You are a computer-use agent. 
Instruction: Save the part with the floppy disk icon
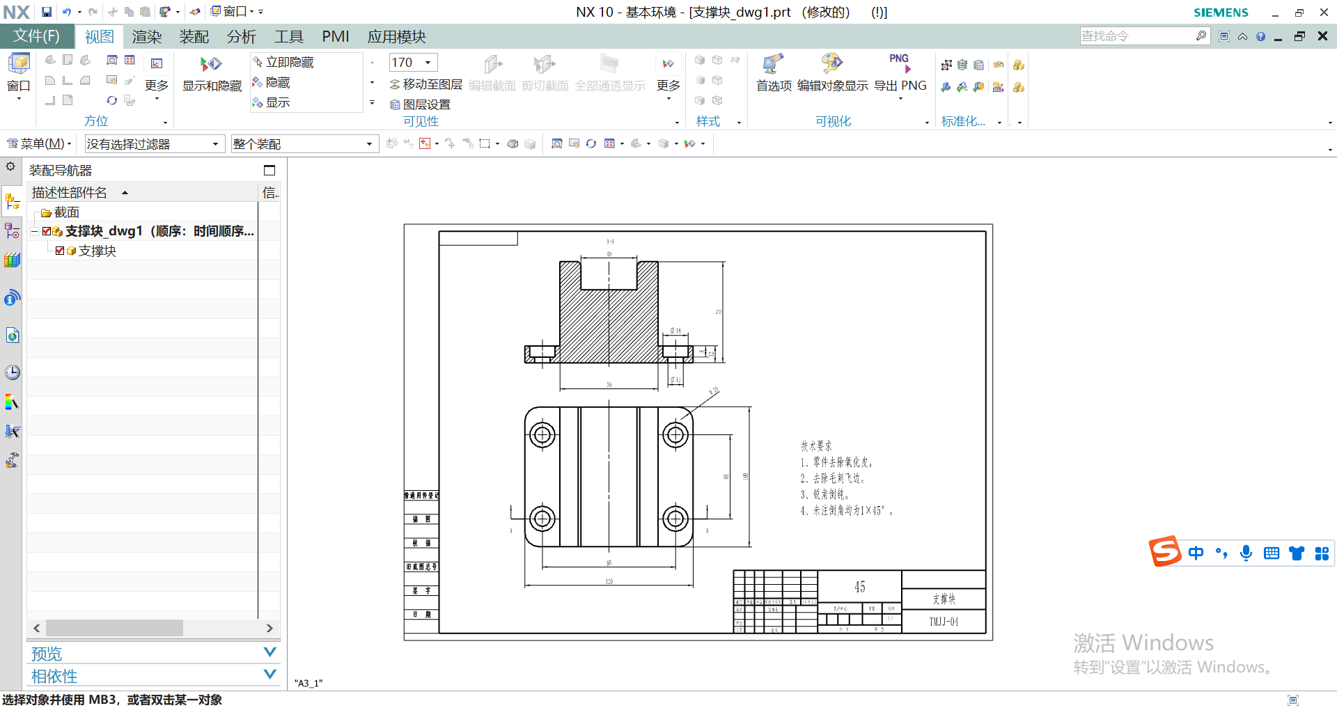click(x=47, y=12)
